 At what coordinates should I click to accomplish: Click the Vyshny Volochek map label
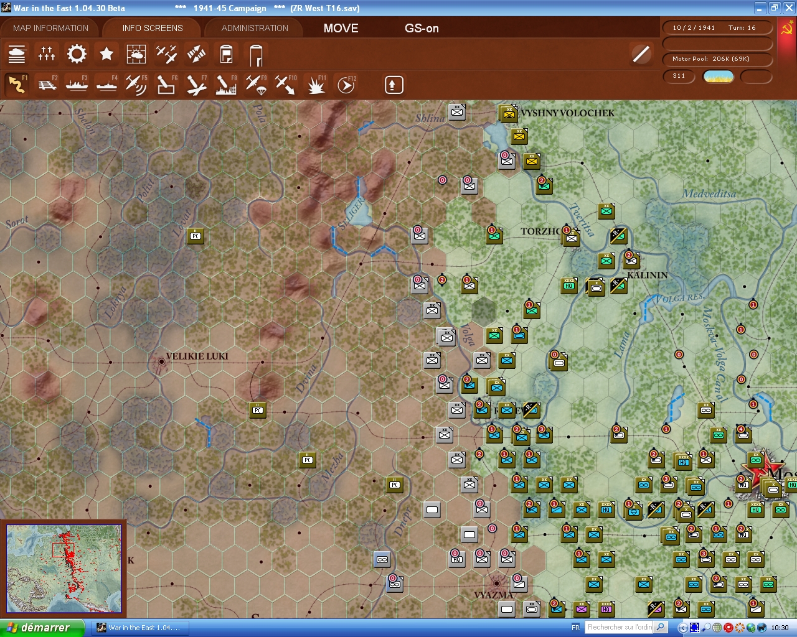coord(567,113)
